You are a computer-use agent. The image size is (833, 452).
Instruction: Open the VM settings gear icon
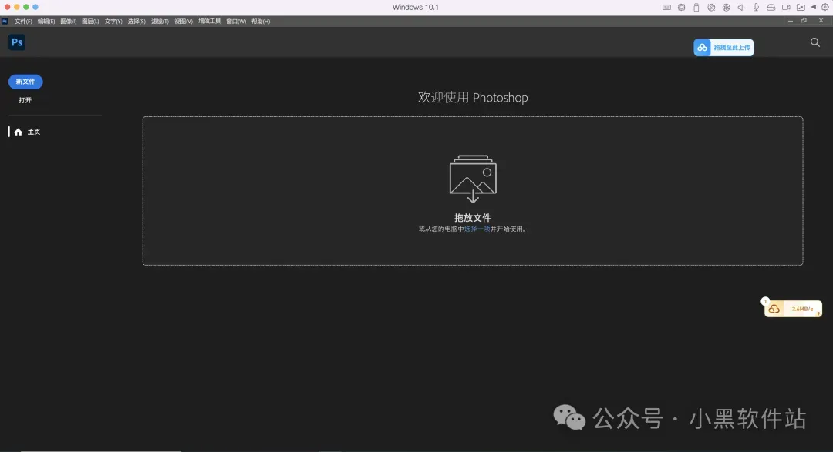tap(825, 8)
